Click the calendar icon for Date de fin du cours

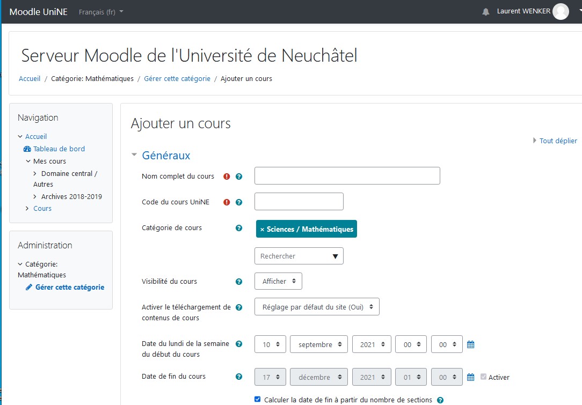[470, 377]
